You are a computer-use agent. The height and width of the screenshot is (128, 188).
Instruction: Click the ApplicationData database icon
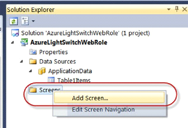tap(42, 71)
